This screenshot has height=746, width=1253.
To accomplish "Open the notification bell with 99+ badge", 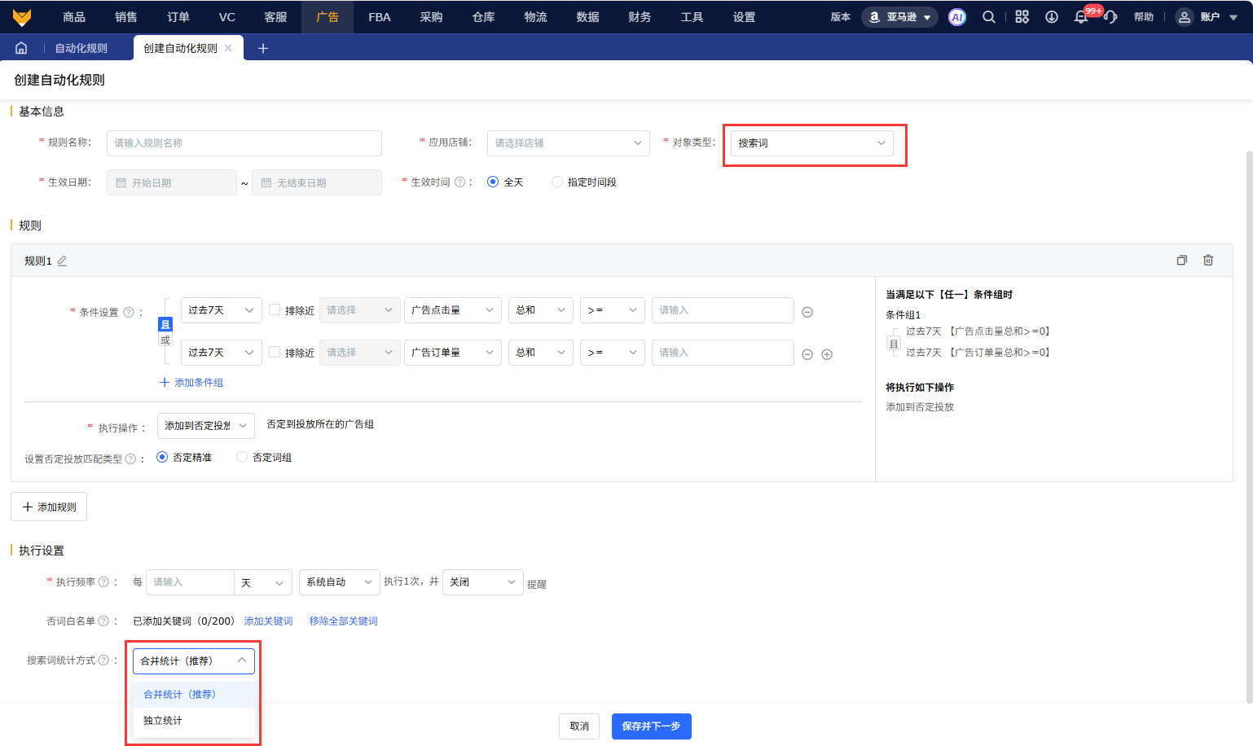I will tap(1081, 17).
